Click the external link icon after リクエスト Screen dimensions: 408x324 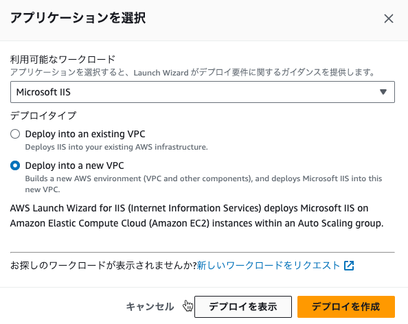click(x=349, y=266)
